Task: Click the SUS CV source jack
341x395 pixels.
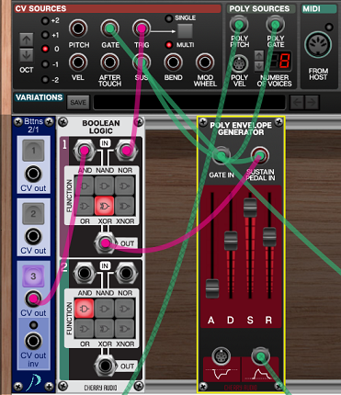Action: pos(142,62)
